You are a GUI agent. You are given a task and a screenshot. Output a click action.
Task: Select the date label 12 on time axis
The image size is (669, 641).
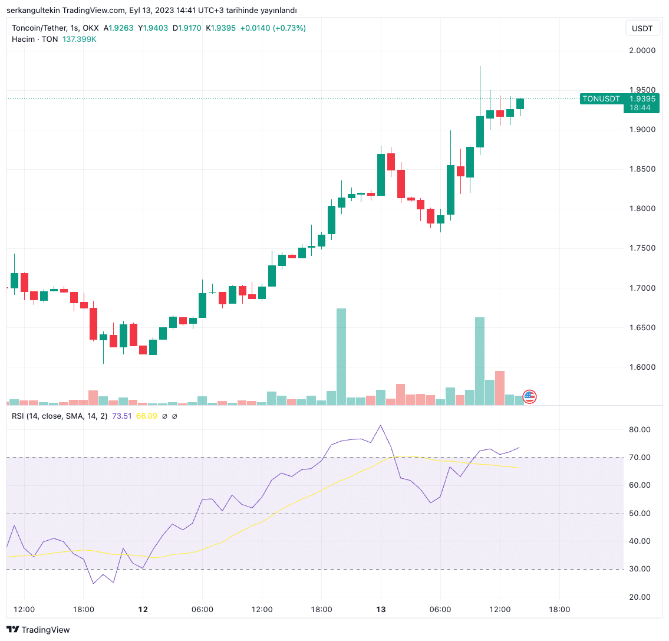(x=143, y=609)
